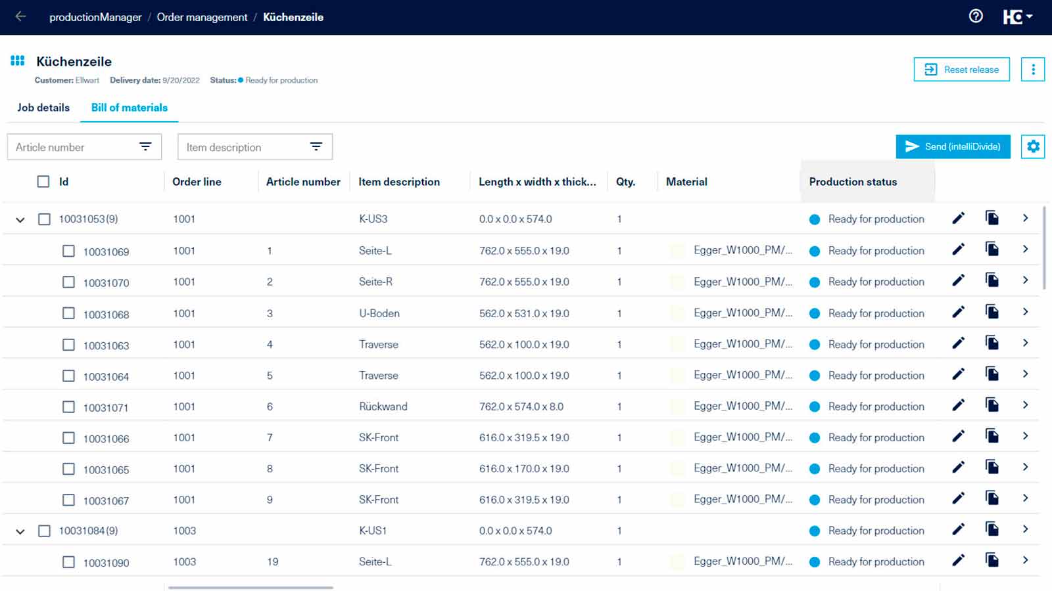Tick the select-all checkbox beside Id
This screenshot has height=591, width=1052.
click(43, 182)
